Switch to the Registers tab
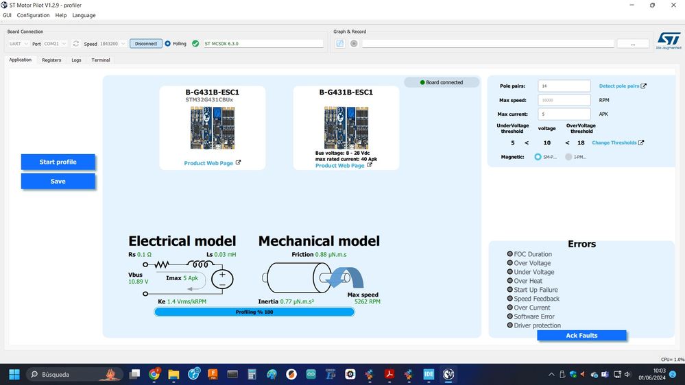The height and width of the screenshot is (385, 685). point(51,60)
